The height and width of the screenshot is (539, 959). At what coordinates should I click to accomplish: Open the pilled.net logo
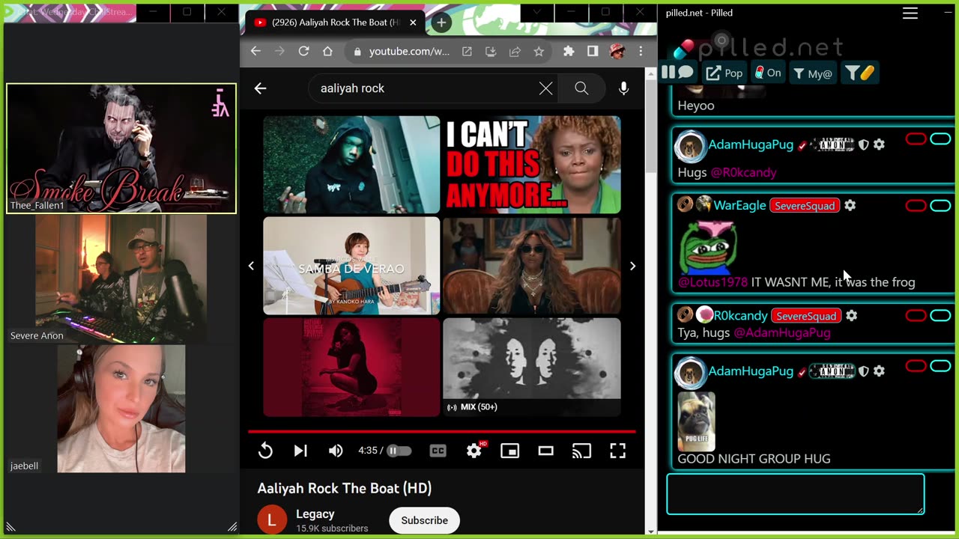point(759,46)
